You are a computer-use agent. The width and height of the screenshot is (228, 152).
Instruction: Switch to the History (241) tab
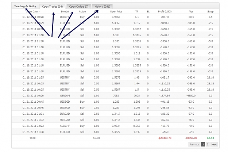[103, 7]
